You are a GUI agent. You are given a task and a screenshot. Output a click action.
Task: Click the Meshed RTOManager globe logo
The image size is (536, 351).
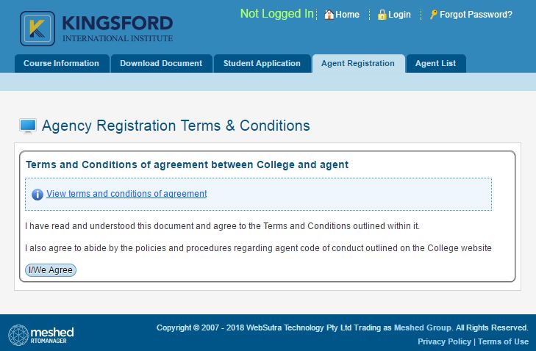point(18,335)
